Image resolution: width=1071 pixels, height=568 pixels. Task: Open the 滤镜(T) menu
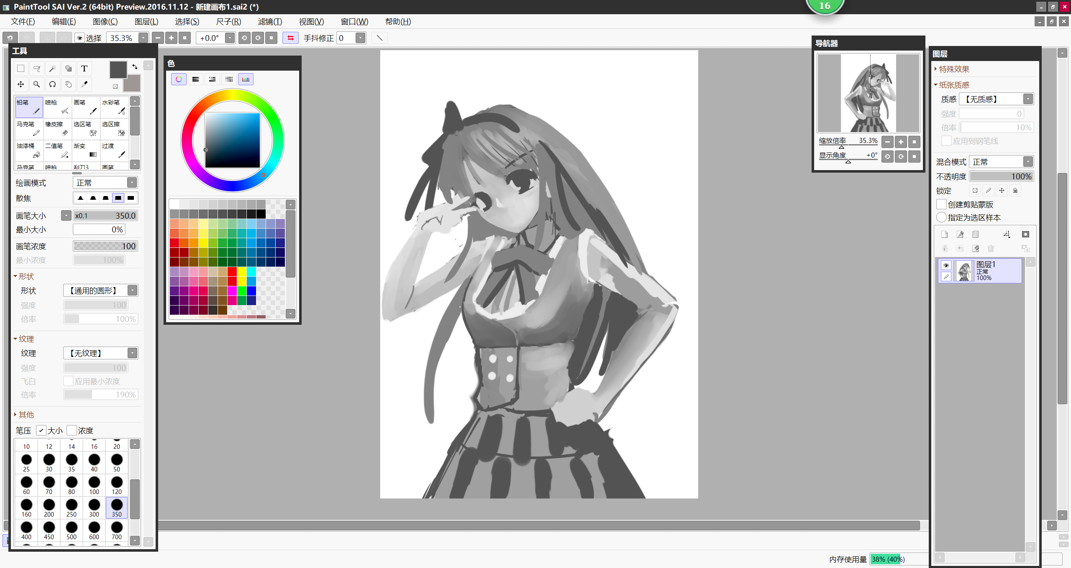pyautogui.click(x=270, y=22)
